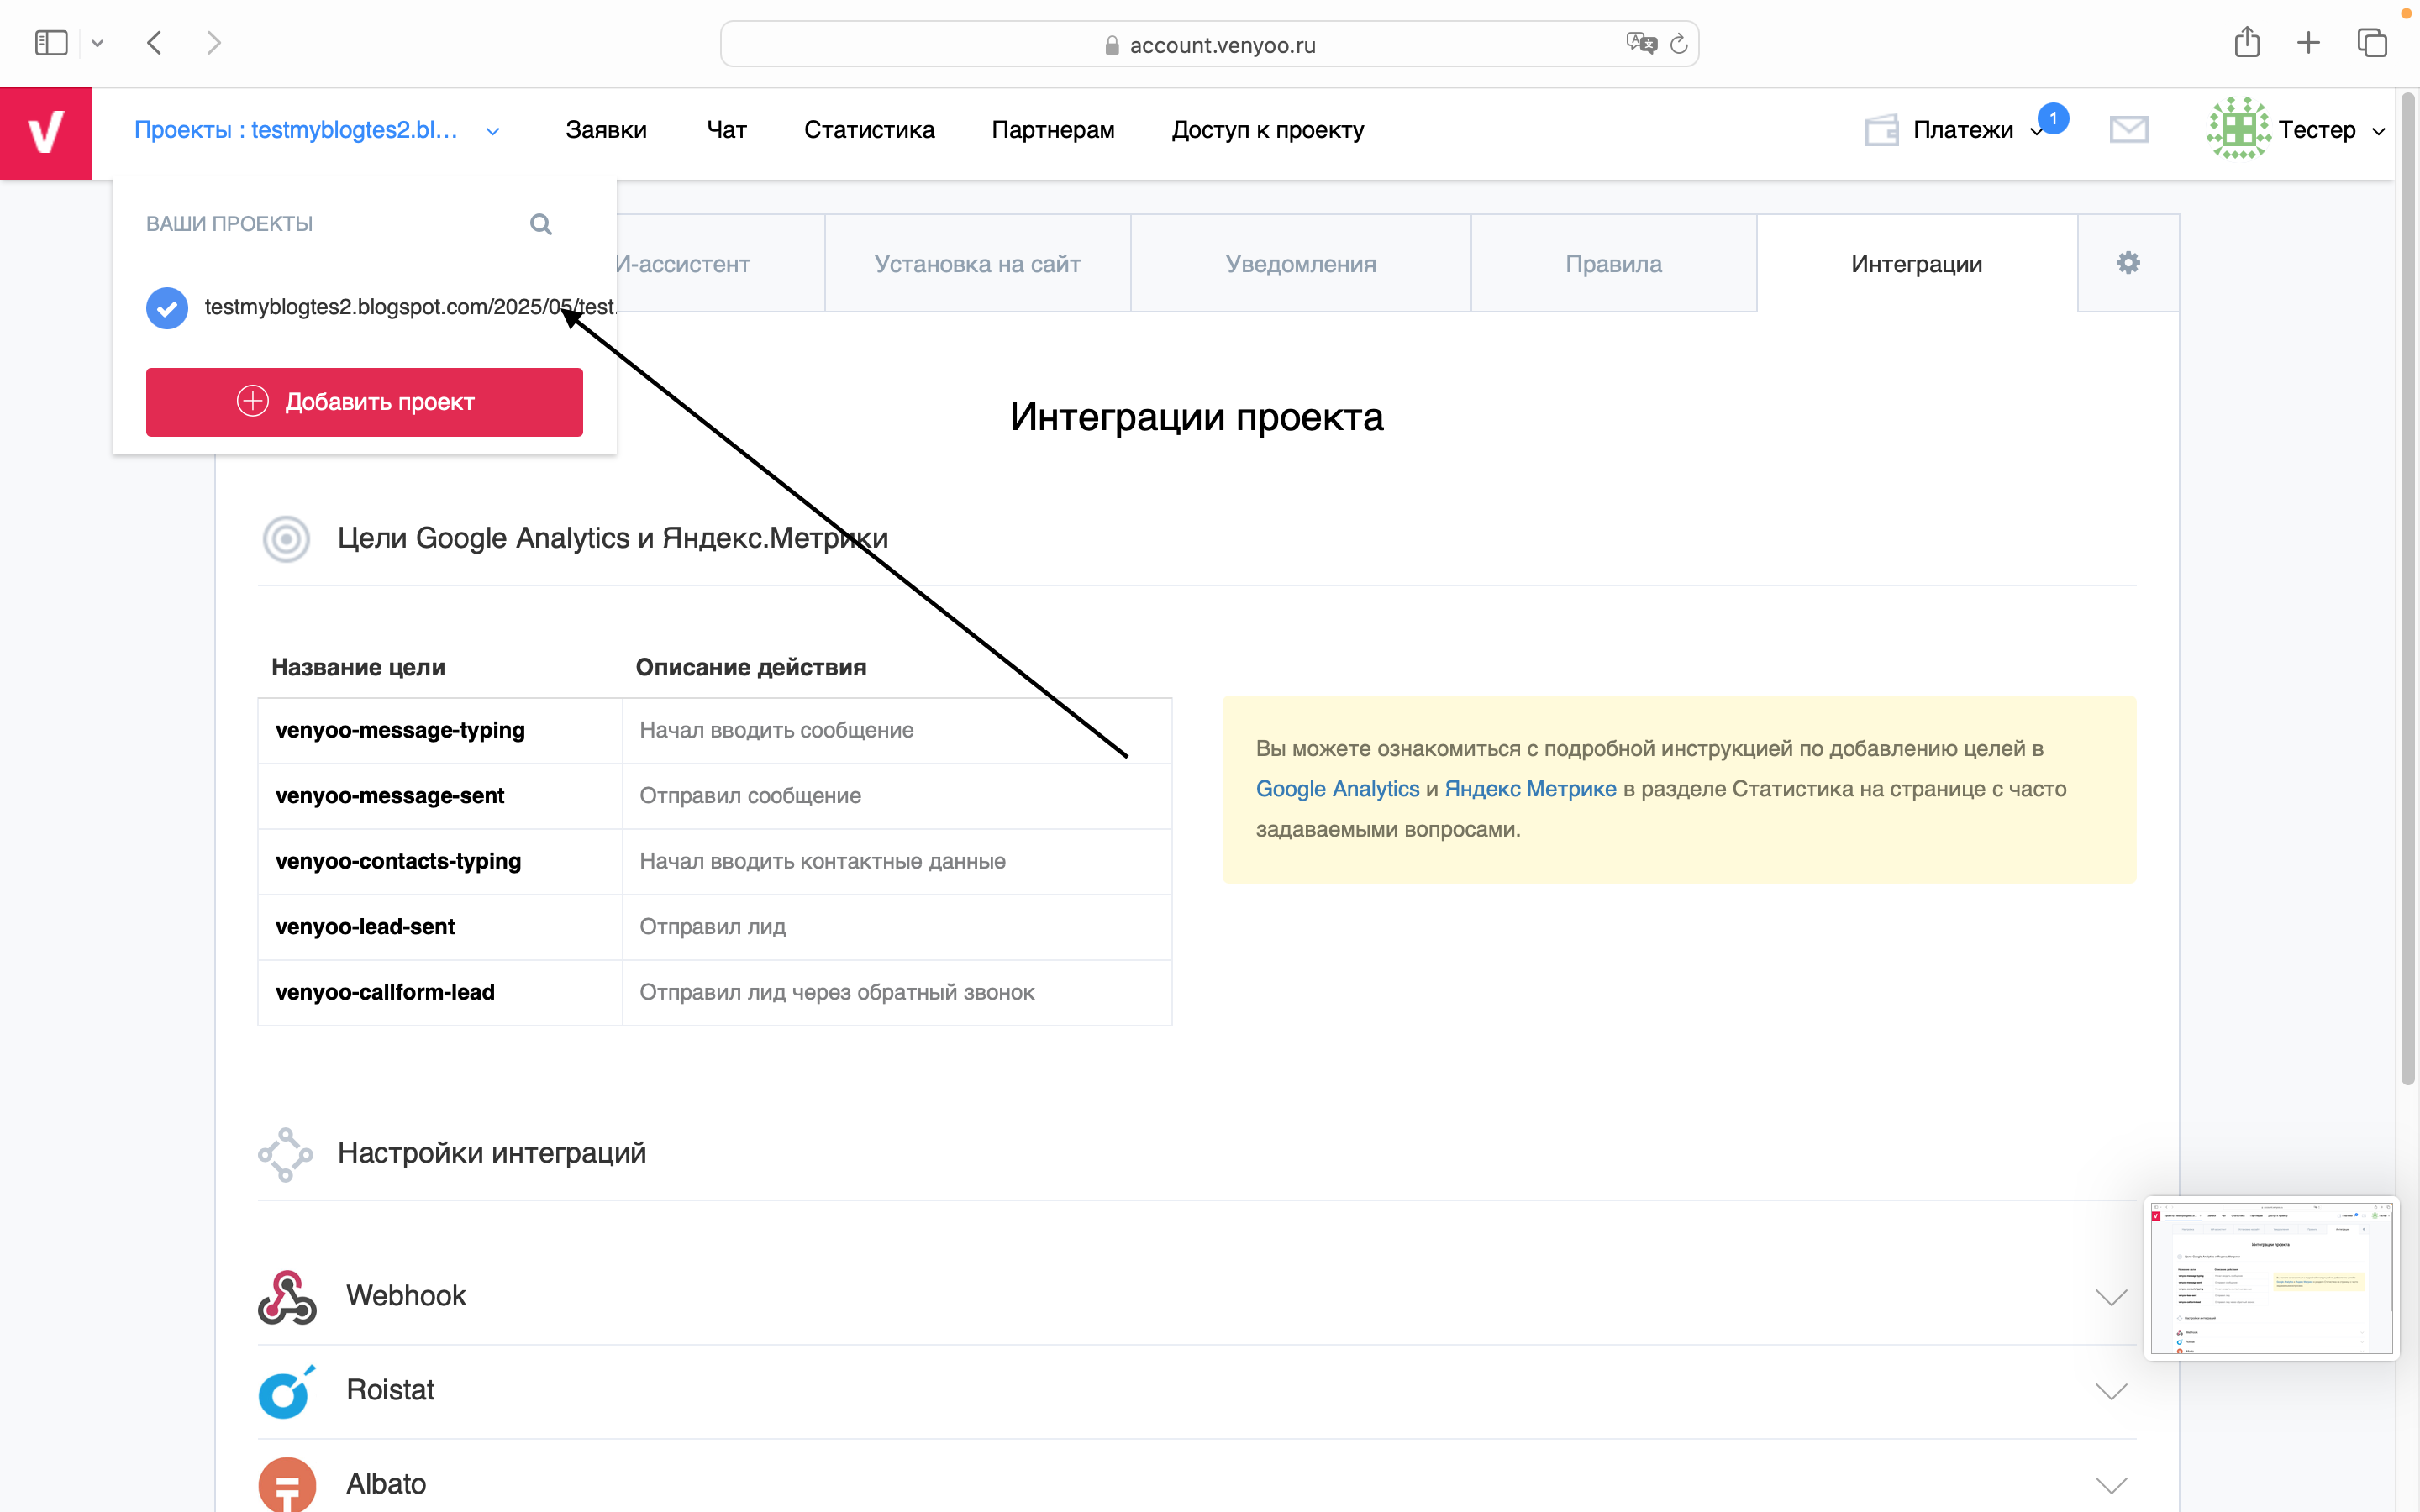
Task: Click the Tester avatar icon
Action: pyautogui.click(x=2238, y=129)
